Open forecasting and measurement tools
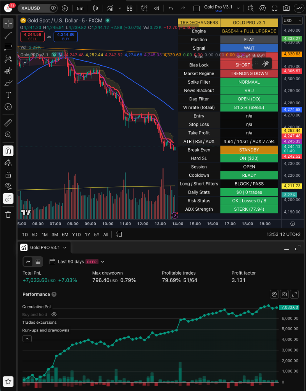This screenshot has width=306, height=391. (8, 71)
